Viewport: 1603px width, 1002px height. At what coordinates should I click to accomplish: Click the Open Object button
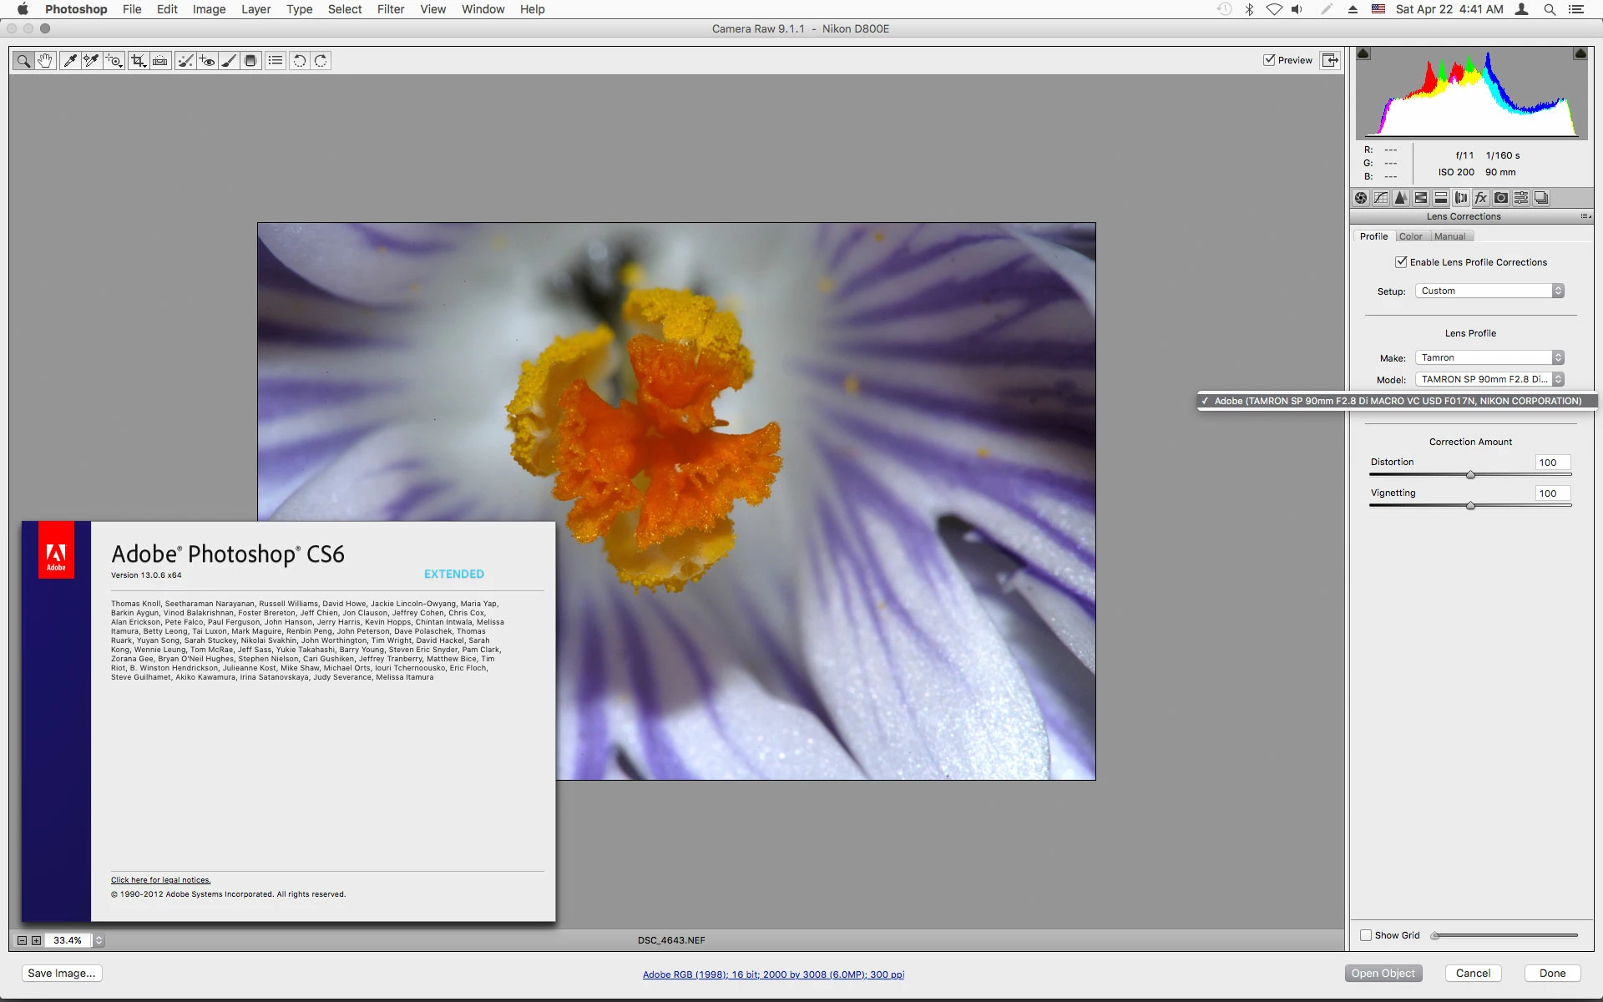pos(1383,973)
